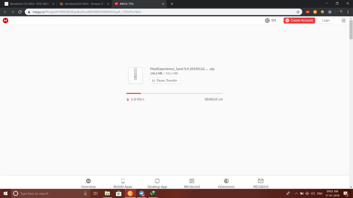The image size is (353, 198).
Task: Open the hamburger menu in MEGA header
Action: pyautogui.click(x=344, y=20)
